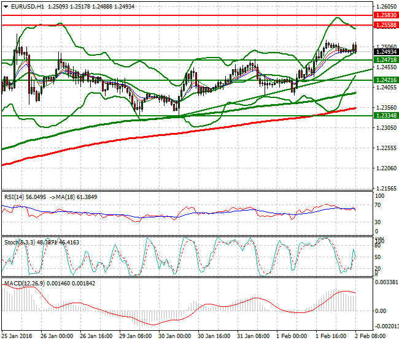Click the RSI(14) indicator label

(x=17, y=198)
